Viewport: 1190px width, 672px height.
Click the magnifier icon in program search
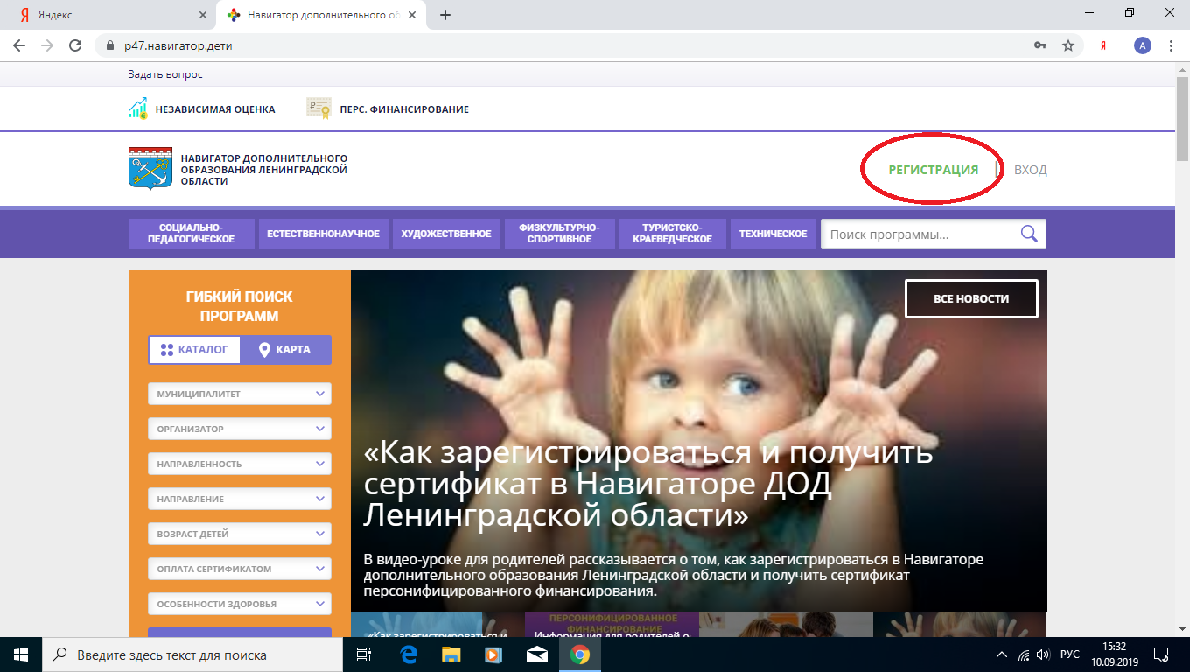[x=1029, y=234]
